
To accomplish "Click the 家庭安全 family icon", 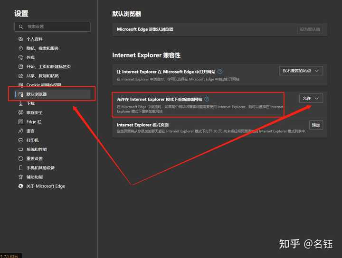I will coord(20,112).
